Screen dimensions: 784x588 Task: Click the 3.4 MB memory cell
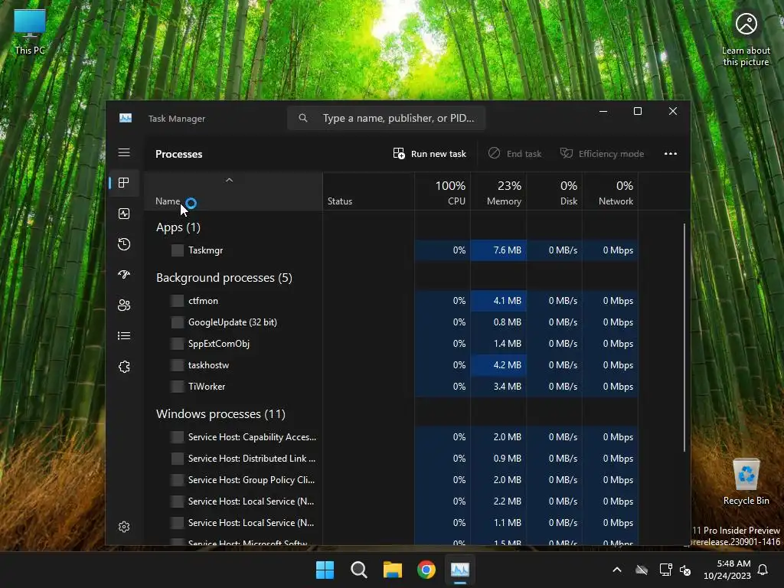[x=498, y=387]
